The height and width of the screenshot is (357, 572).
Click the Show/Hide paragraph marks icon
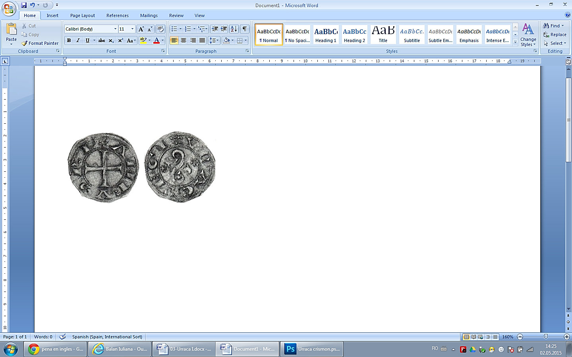coord(245,29)
